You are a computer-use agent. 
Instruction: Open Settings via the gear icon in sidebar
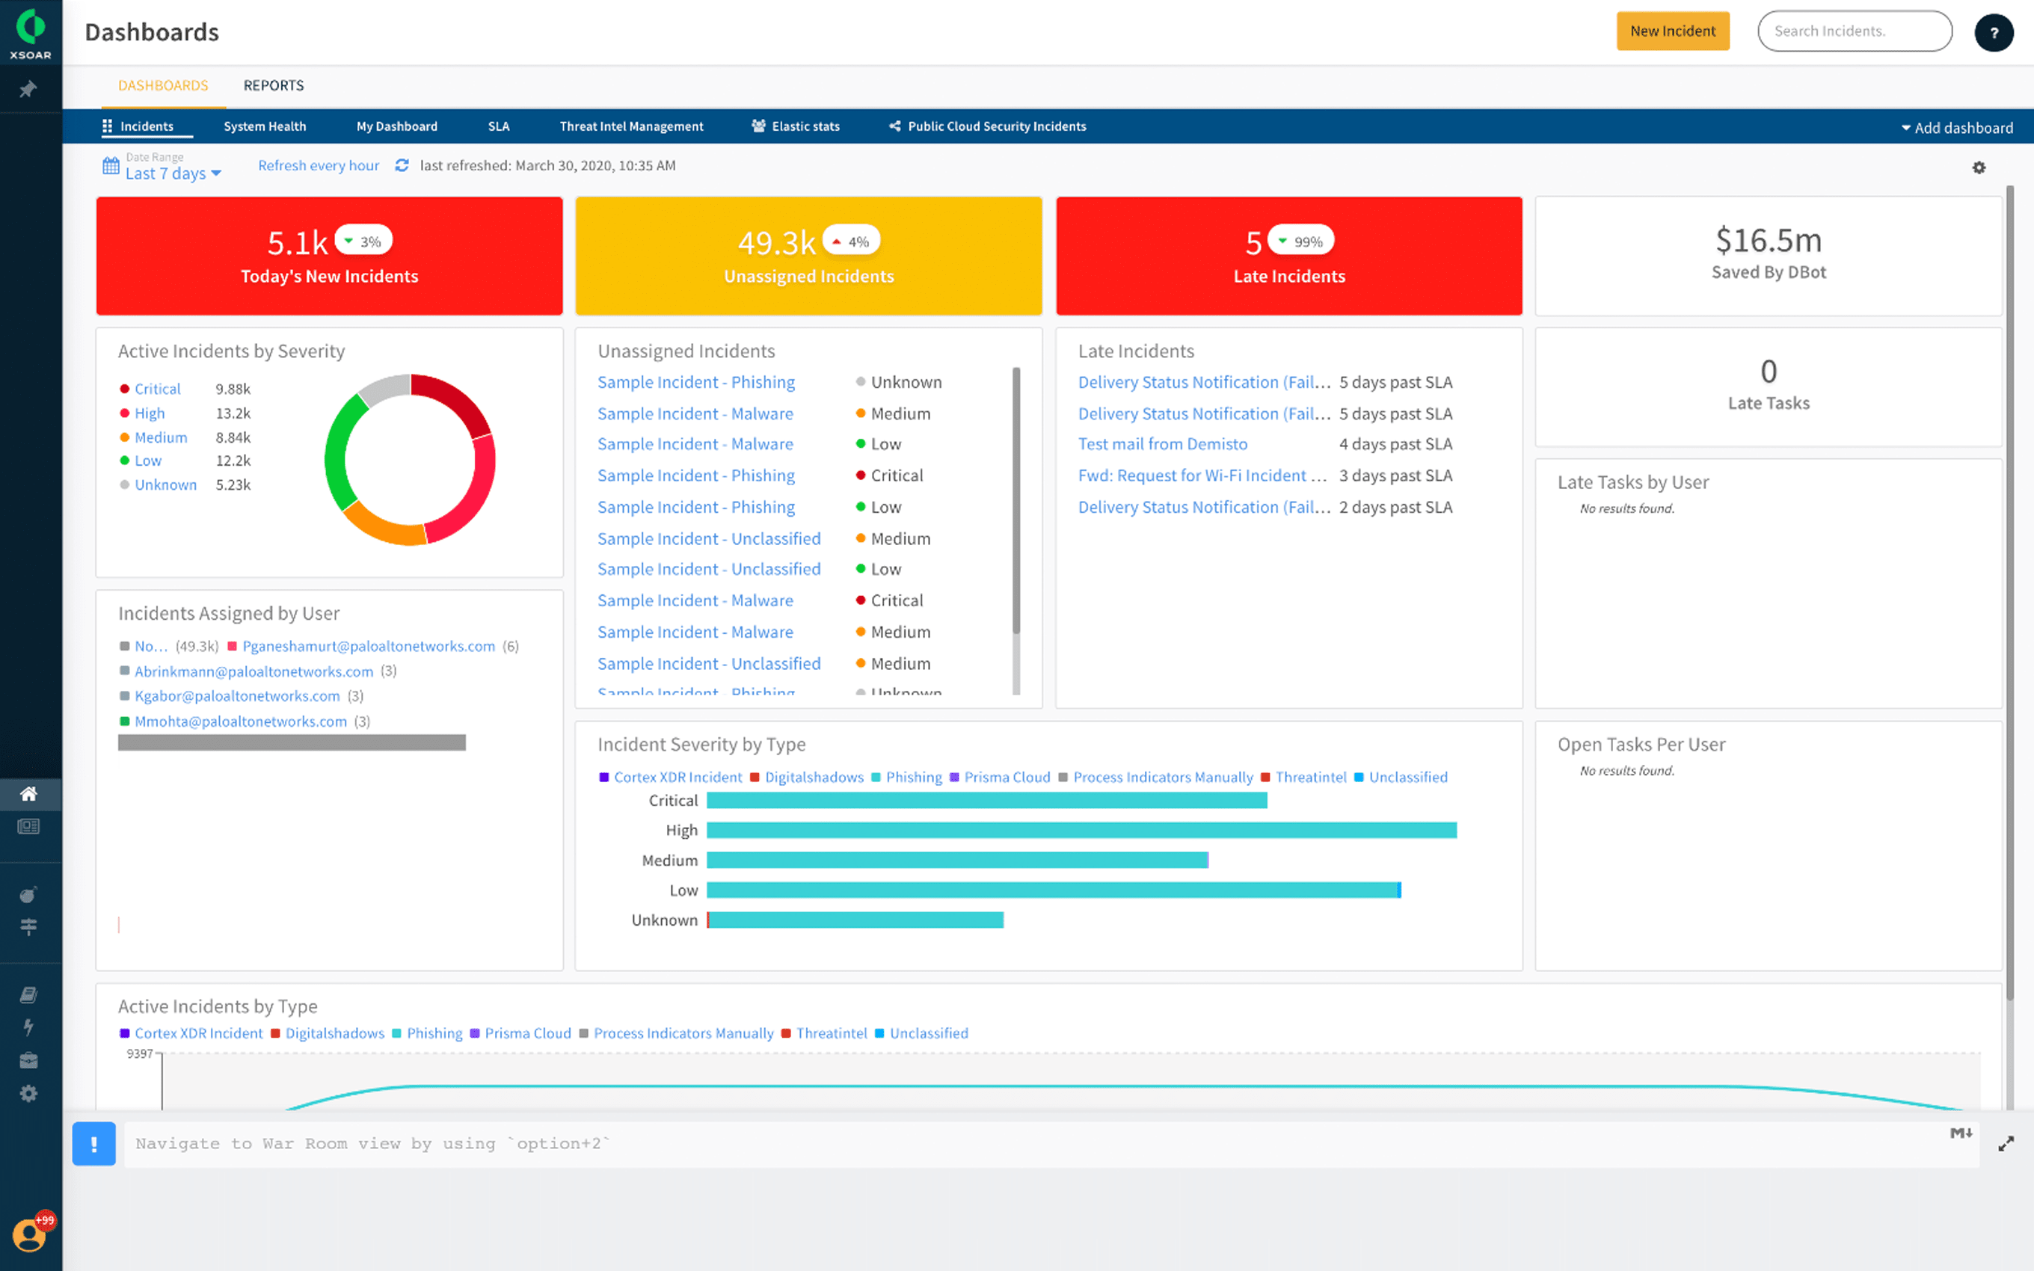pyautogui.click(x=30, y=1094)
